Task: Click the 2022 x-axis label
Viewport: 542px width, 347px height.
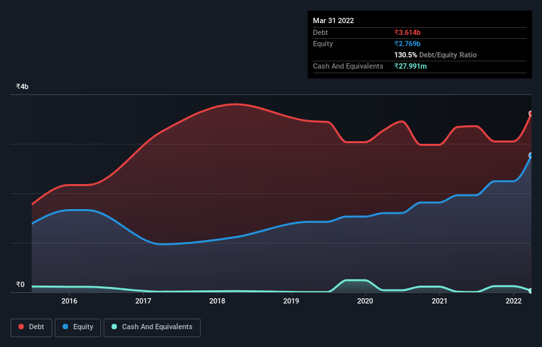Action: tap(514, 301)
